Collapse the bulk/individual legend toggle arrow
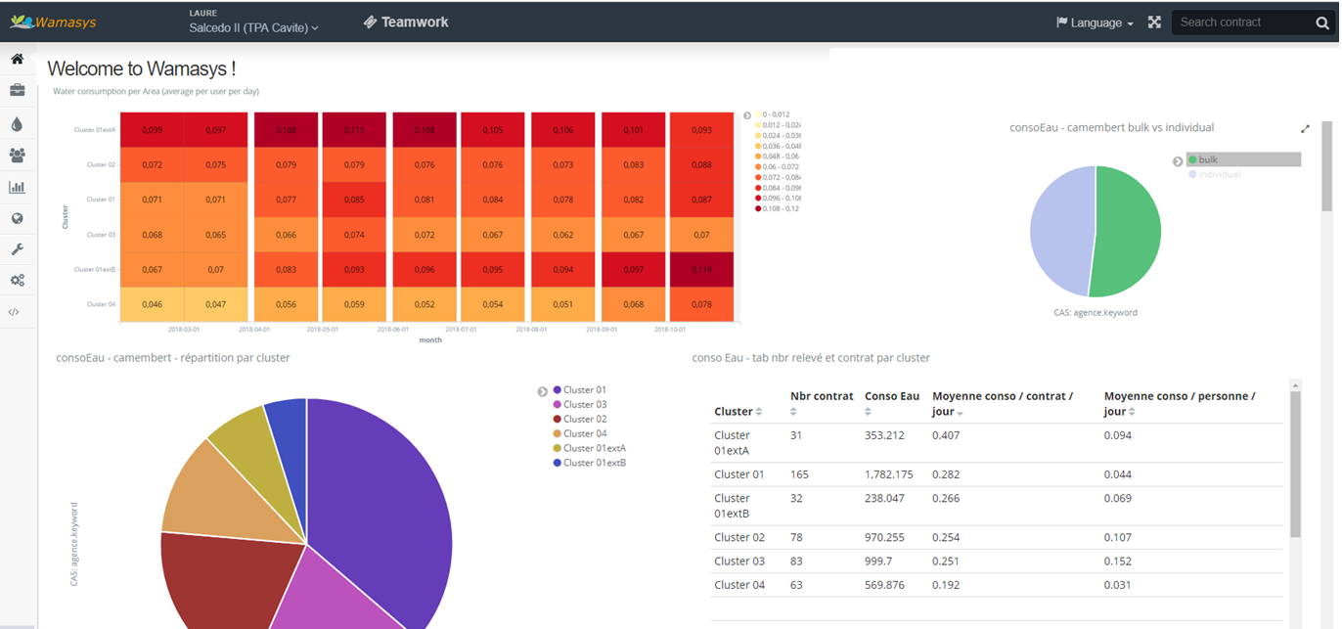The width and height of the screenshot is (1342, 629). point(1178,161)
